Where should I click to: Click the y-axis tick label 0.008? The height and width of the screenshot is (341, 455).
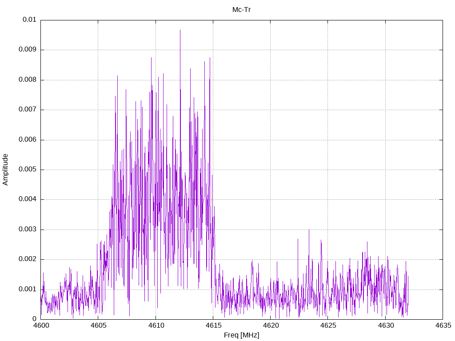(x=28, y=80)
